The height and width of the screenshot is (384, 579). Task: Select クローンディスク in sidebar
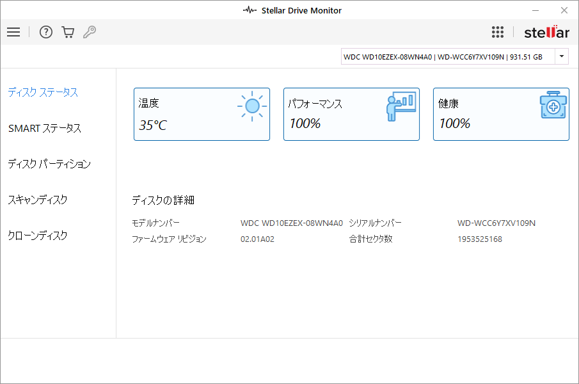(38, 236)
